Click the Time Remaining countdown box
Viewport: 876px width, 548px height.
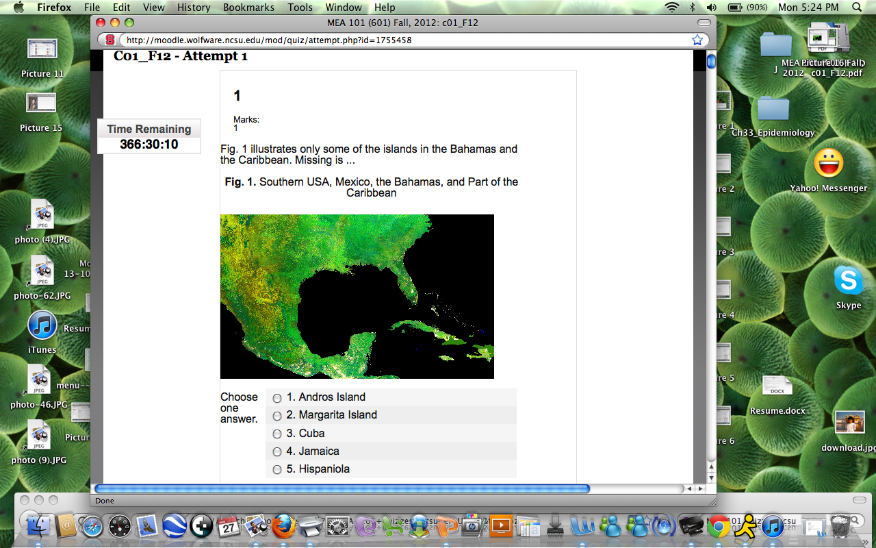[149, 136]
